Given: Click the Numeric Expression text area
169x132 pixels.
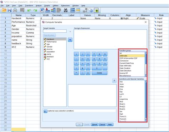Looking at the screenshot, I should pyautogui.click(x=111, y=39).
